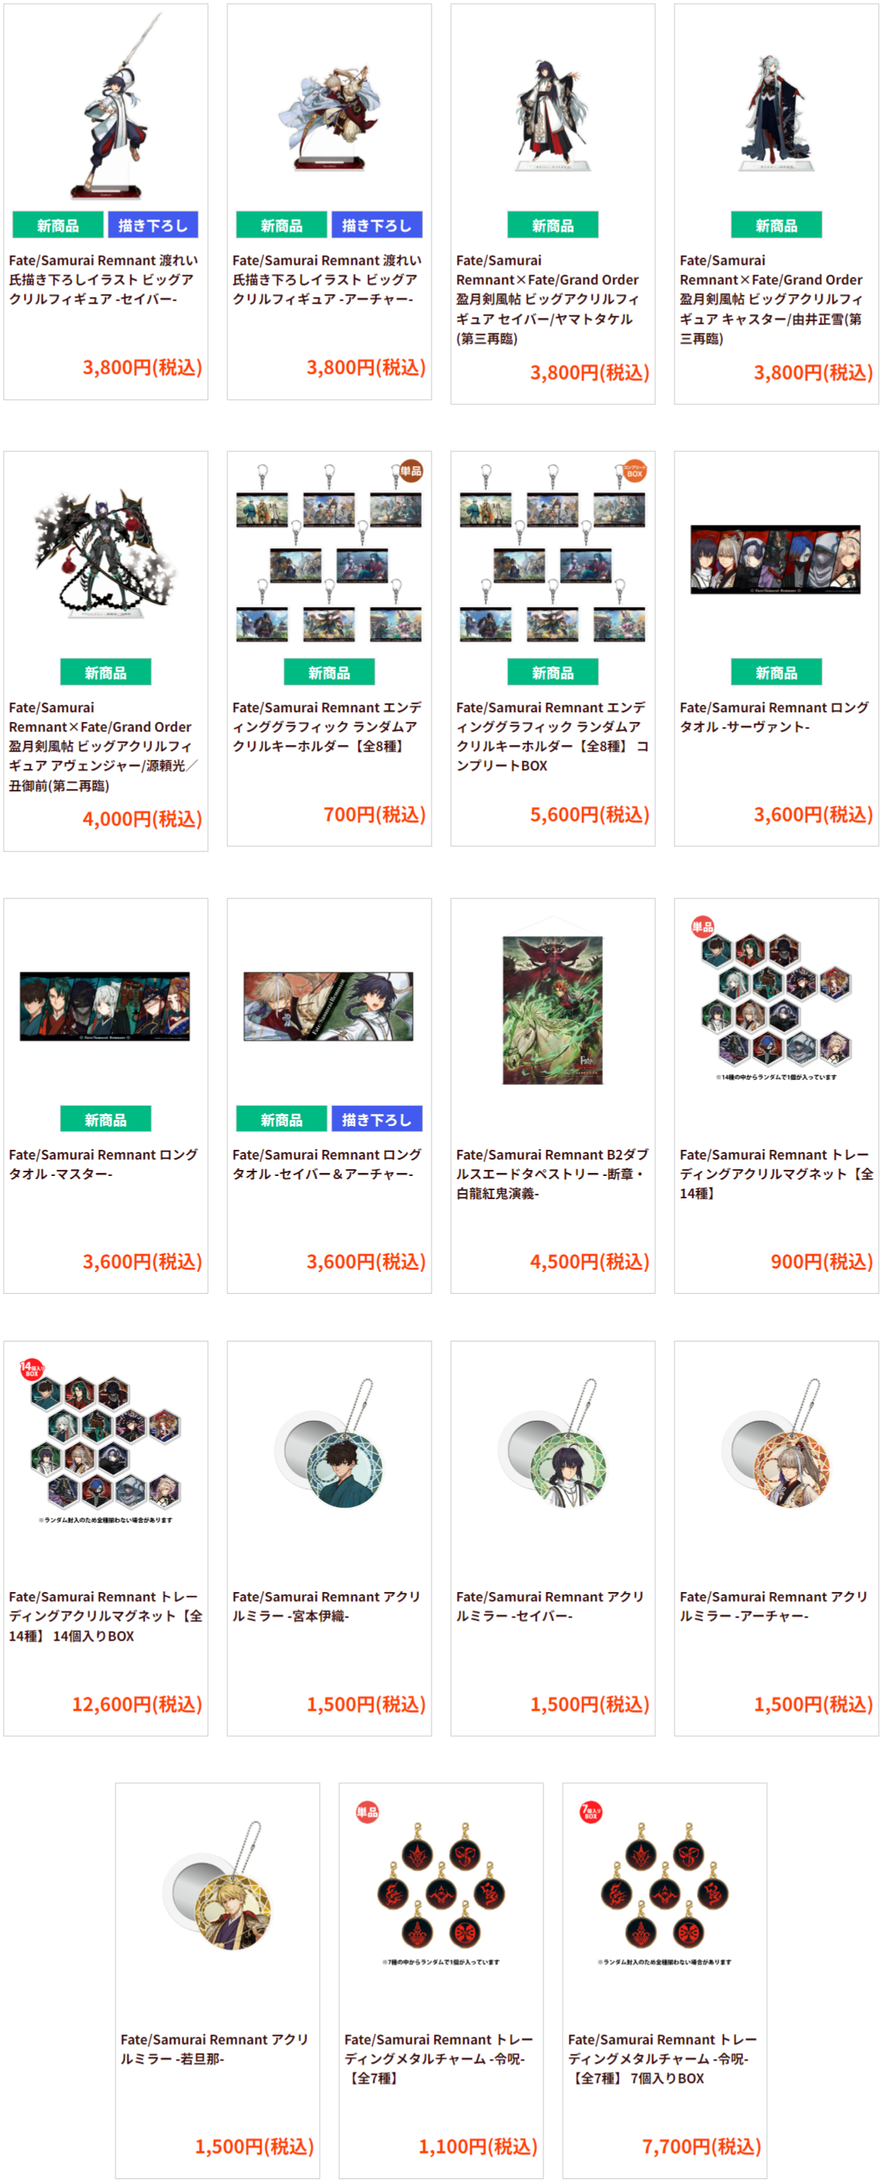
Task: Click the 単品 badge on ending graphic keyholders
Action: [411, 471]
